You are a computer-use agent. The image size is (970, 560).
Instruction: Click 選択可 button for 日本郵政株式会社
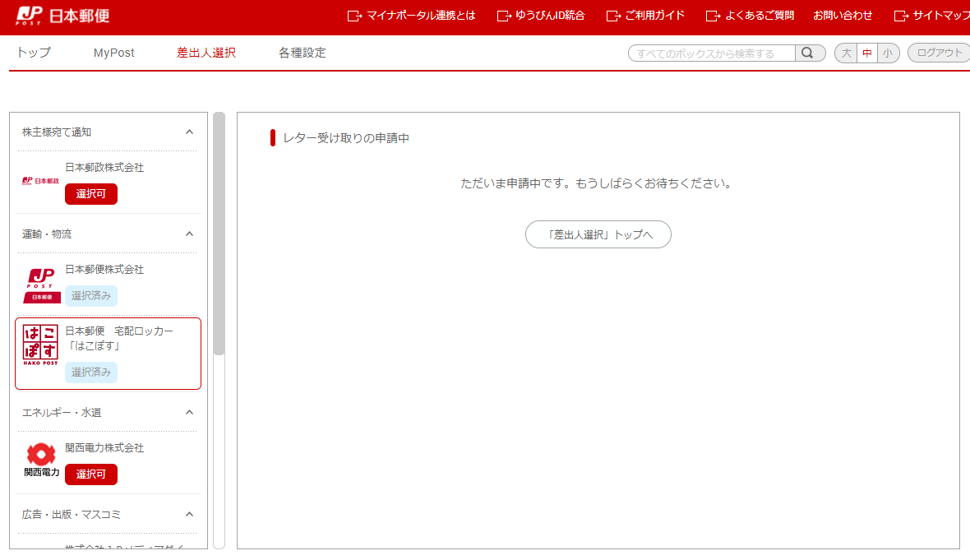pyautogui.click(x=91, y=194)
